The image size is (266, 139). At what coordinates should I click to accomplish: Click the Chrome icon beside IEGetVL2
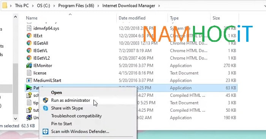[29, 58]
